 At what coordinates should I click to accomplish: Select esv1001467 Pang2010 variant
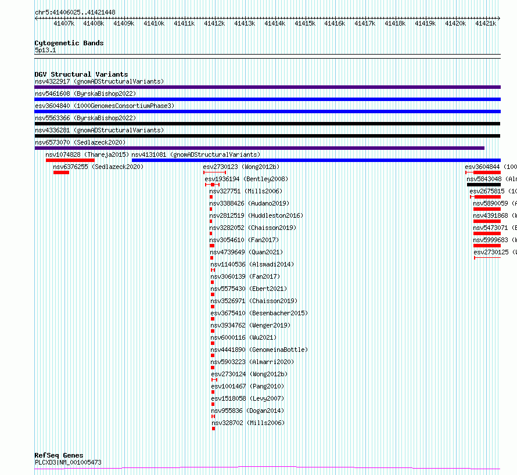[247, 386]
